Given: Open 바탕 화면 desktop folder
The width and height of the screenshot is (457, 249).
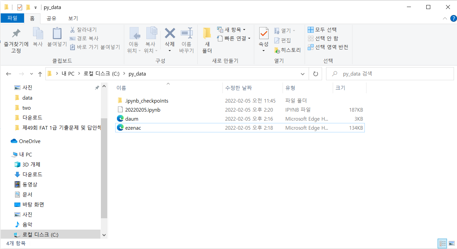Looking at the screenshot, I should coord(29,205).
